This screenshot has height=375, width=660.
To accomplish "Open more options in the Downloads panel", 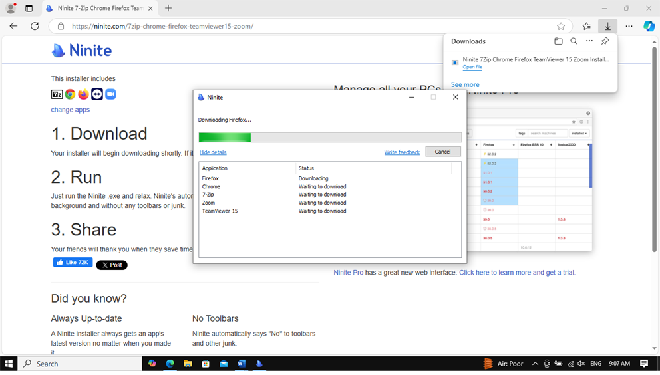I will click(589, 41).
